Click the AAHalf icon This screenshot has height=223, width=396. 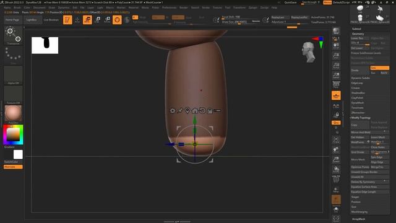336,76
